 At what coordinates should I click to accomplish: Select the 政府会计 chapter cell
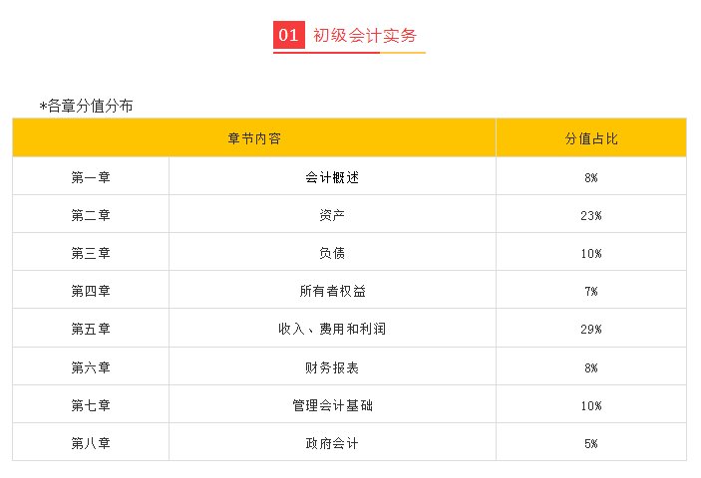tap(332, 443)
